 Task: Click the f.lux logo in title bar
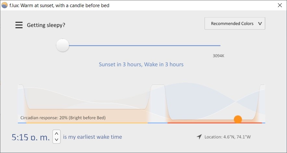coord(5,5)
